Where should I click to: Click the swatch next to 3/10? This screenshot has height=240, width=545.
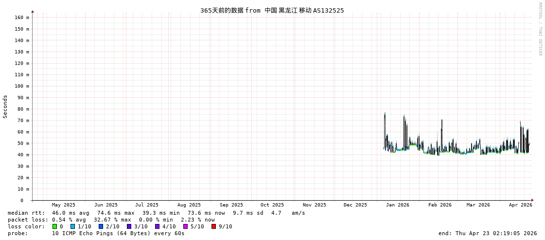click(129, 226)
